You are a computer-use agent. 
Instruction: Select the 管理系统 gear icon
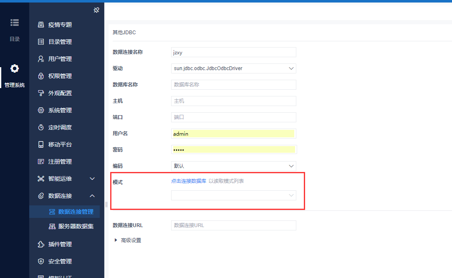15,68
